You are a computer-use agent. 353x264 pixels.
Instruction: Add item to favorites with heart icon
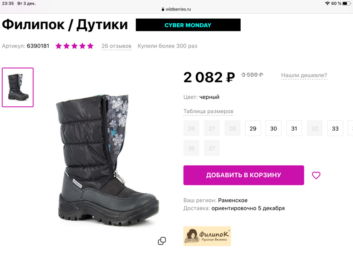(x=316, y=175)
